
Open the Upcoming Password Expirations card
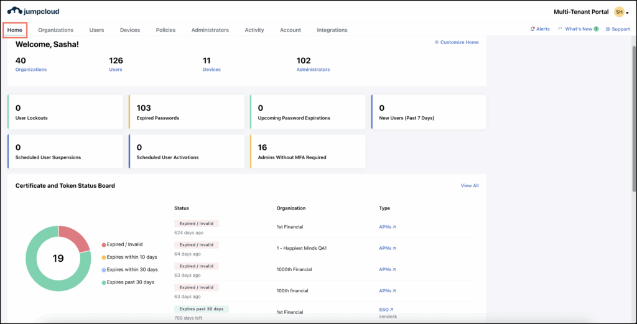(307, 112)
